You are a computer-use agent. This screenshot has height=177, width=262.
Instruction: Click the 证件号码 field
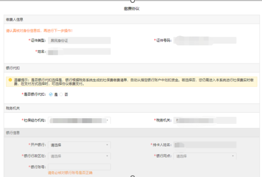205,40
